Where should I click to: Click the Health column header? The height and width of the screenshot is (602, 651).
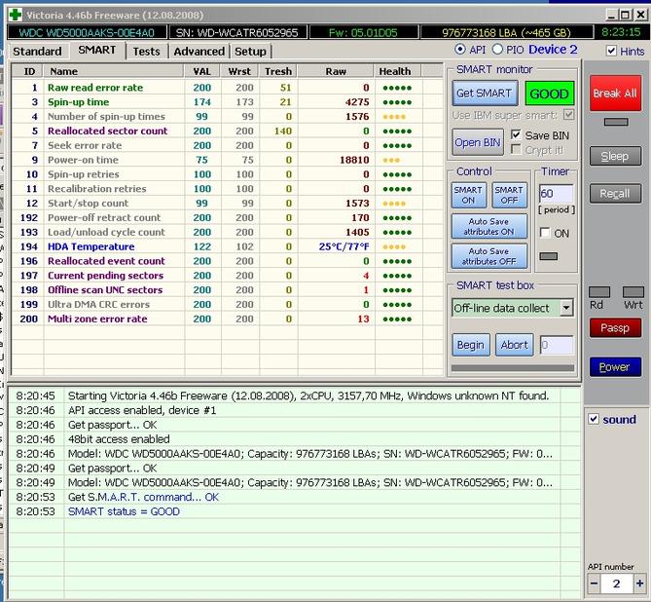398,71
